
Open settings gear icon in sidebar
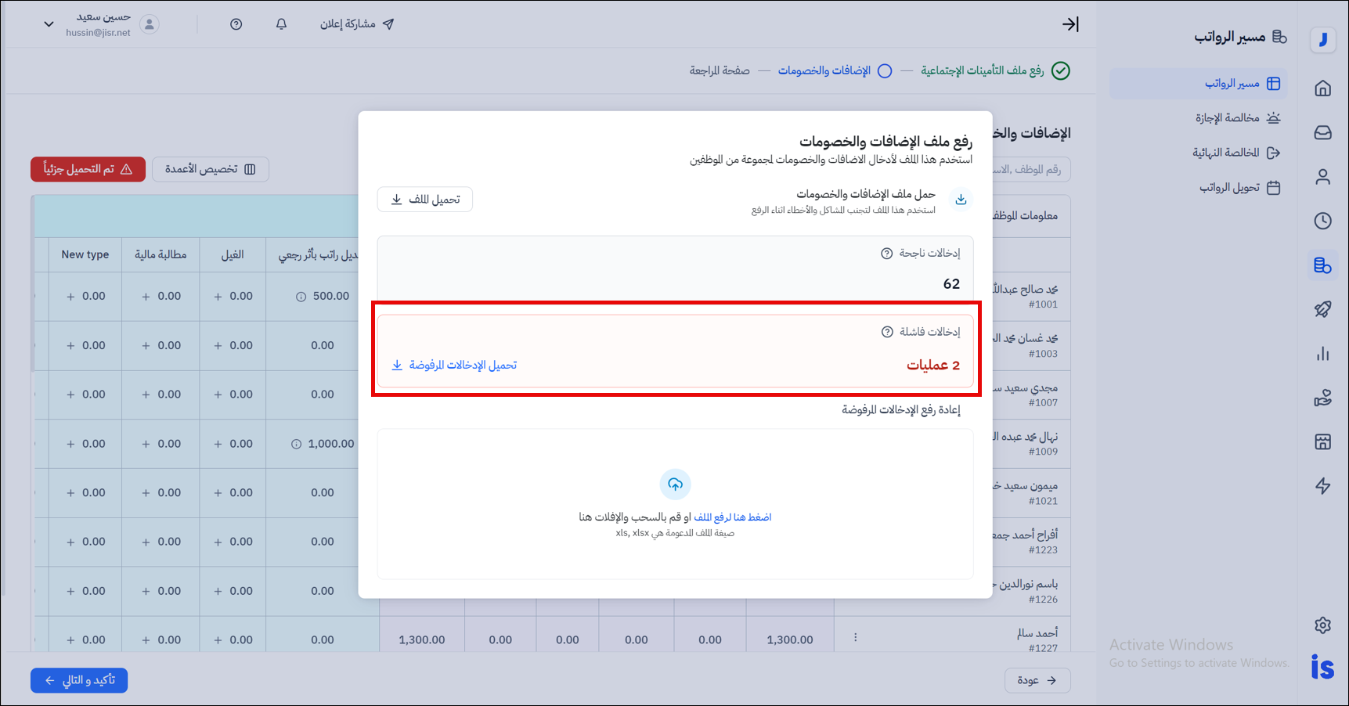[1322, 625]
